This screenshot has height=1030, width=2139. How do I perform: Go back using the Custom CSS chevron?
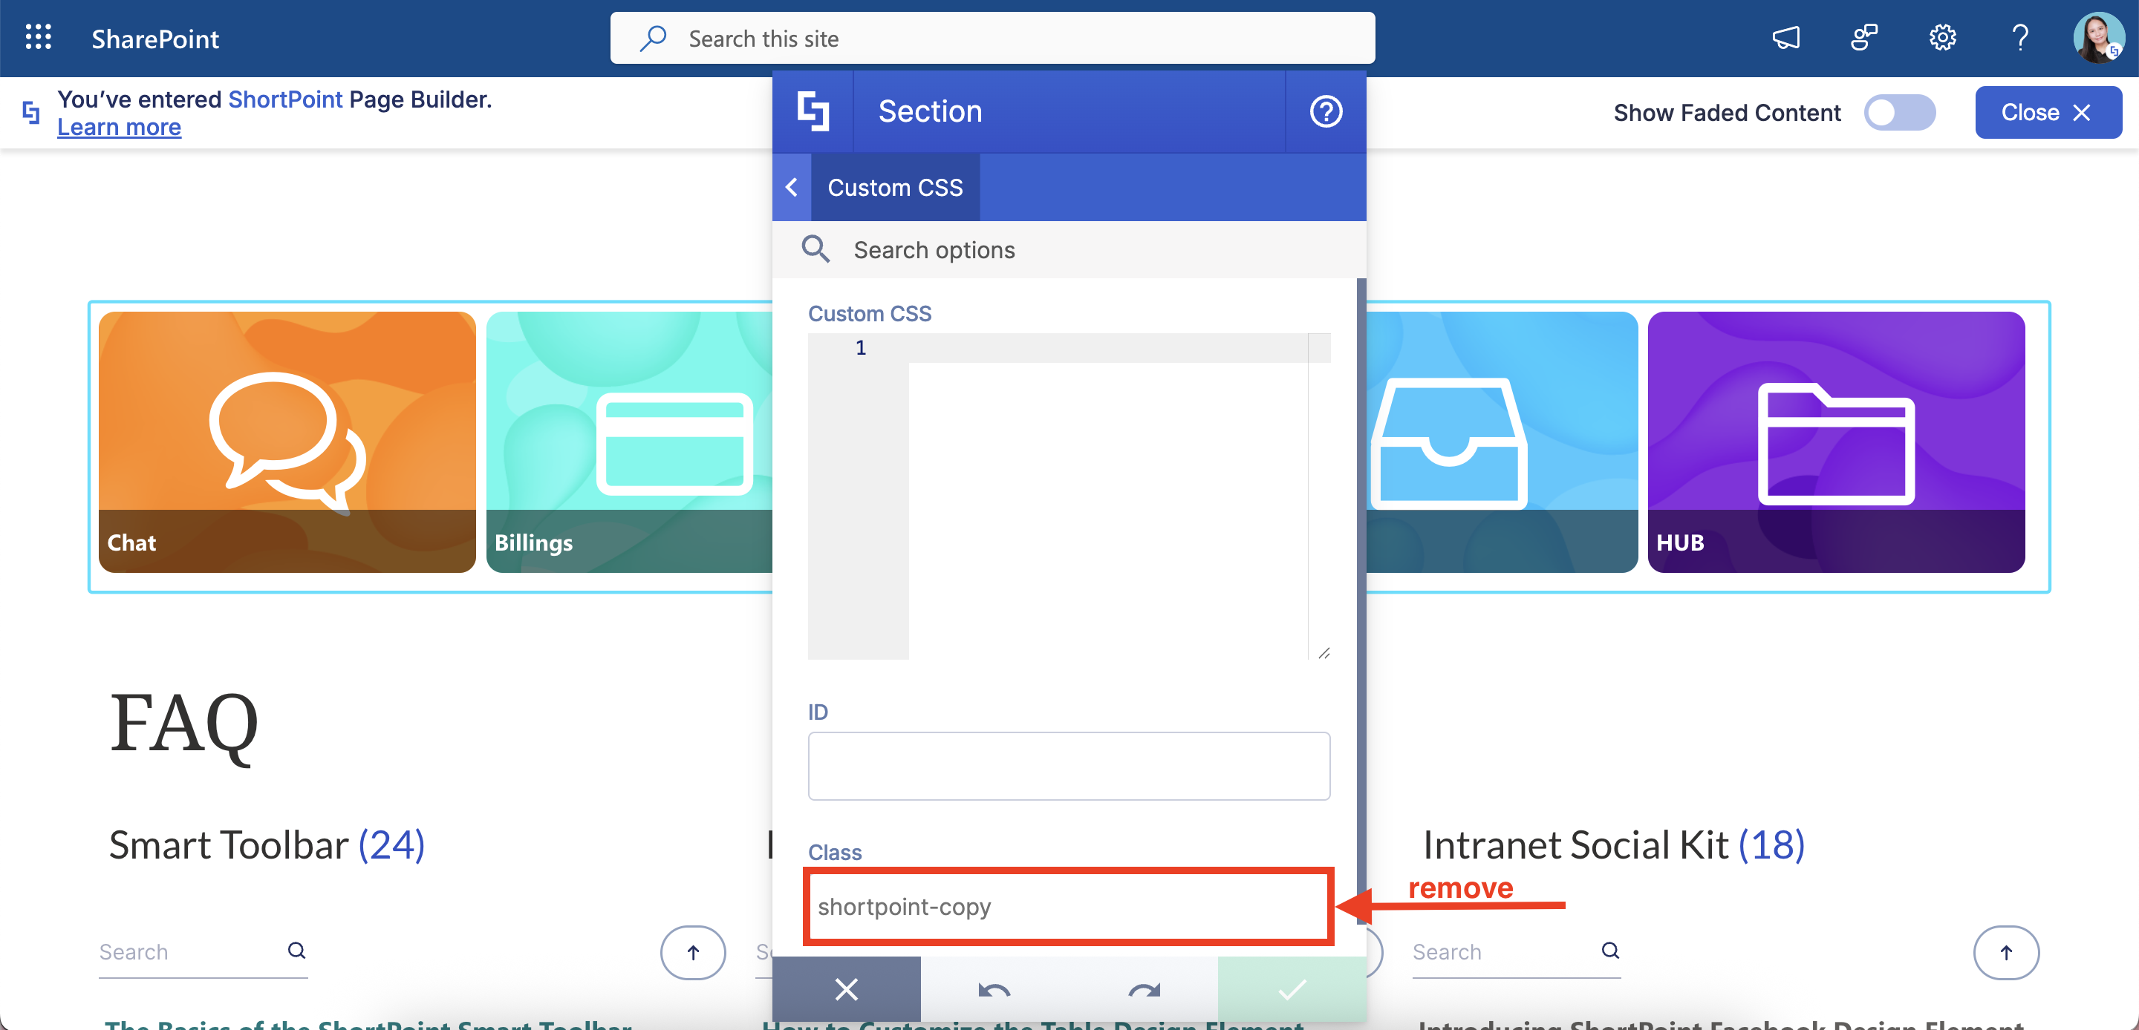(x=791, y=188)
